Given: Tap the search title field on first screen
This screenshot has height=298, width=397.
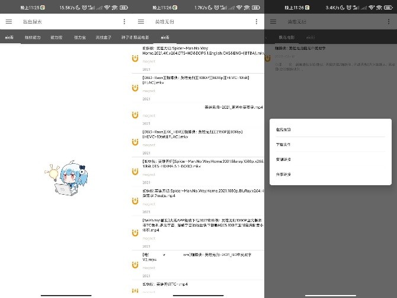Looking at the screenshot, I should pos(33,22).
